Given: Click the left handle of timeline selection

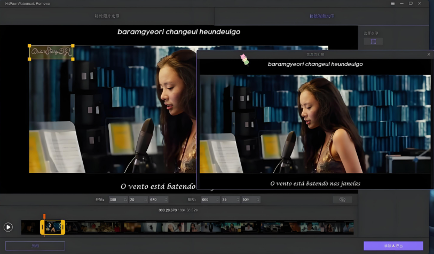Looking at the screenshot, I should pos(42,227).
